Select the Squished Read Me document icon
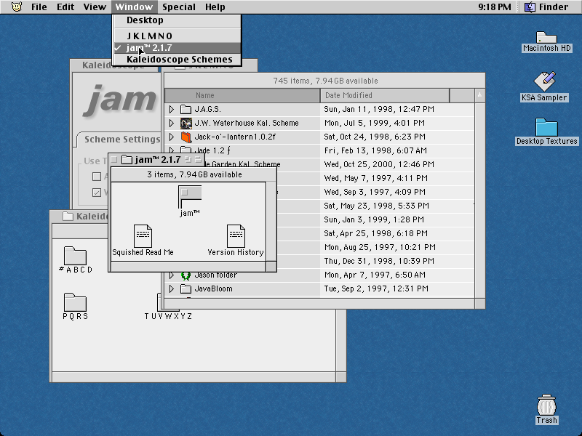Screen dimensions: 582x436 click(143, 235)
